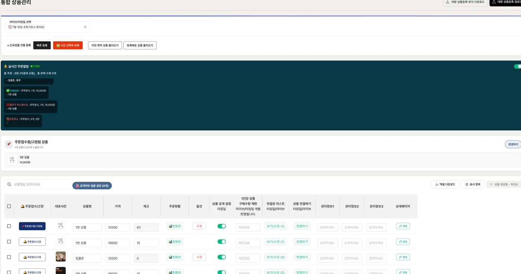Click the 변경하기 button
Image resolution: width=521 pixels, height=274 pixels.
[513, 144]
